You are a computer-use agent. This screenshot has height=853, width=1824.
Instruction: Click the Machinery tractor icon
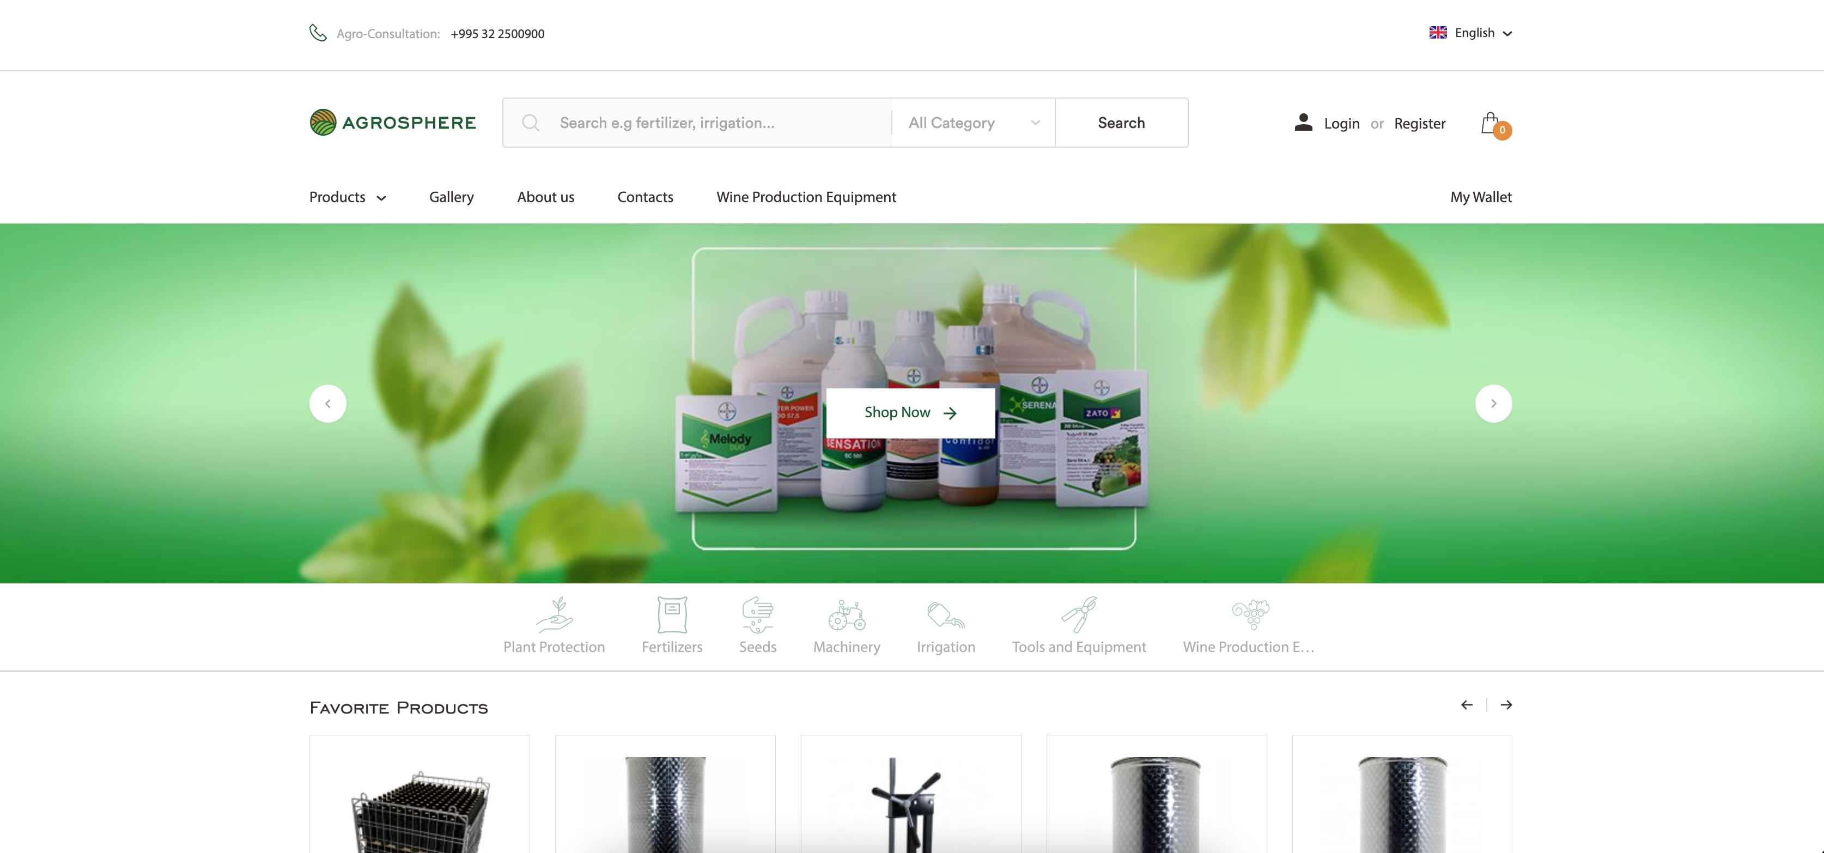click(x=847, y=614)
